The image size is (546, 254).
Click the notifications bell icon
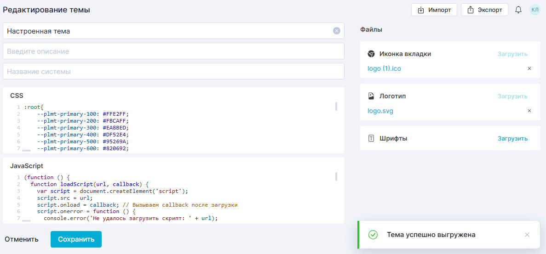coord(518,10)
